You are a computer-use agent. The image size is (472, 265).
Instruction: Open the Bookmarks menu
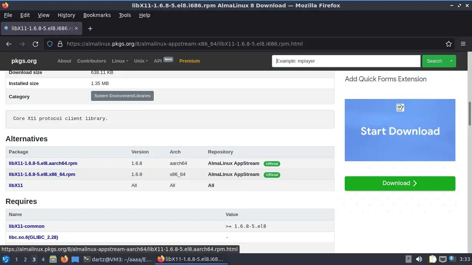coord(97,15)
